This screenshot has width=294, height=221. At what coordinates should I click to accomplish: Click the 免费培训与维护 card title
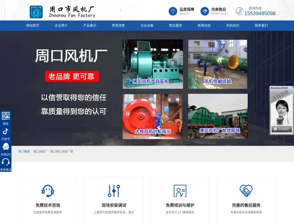pyautogui.click(x=180, y=205)
